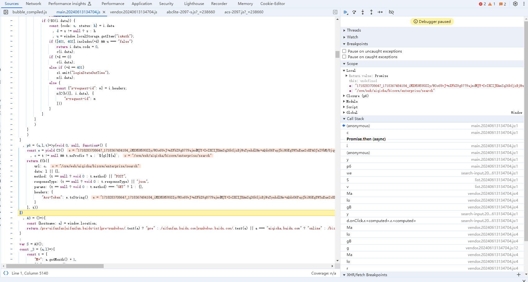Open vendor.20240613134704.js file tab
This screenshot has height=282, width=528.
click(x=133, y=12)
